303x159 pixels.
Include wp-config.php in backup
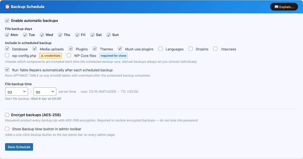click(x=7, y=55)
